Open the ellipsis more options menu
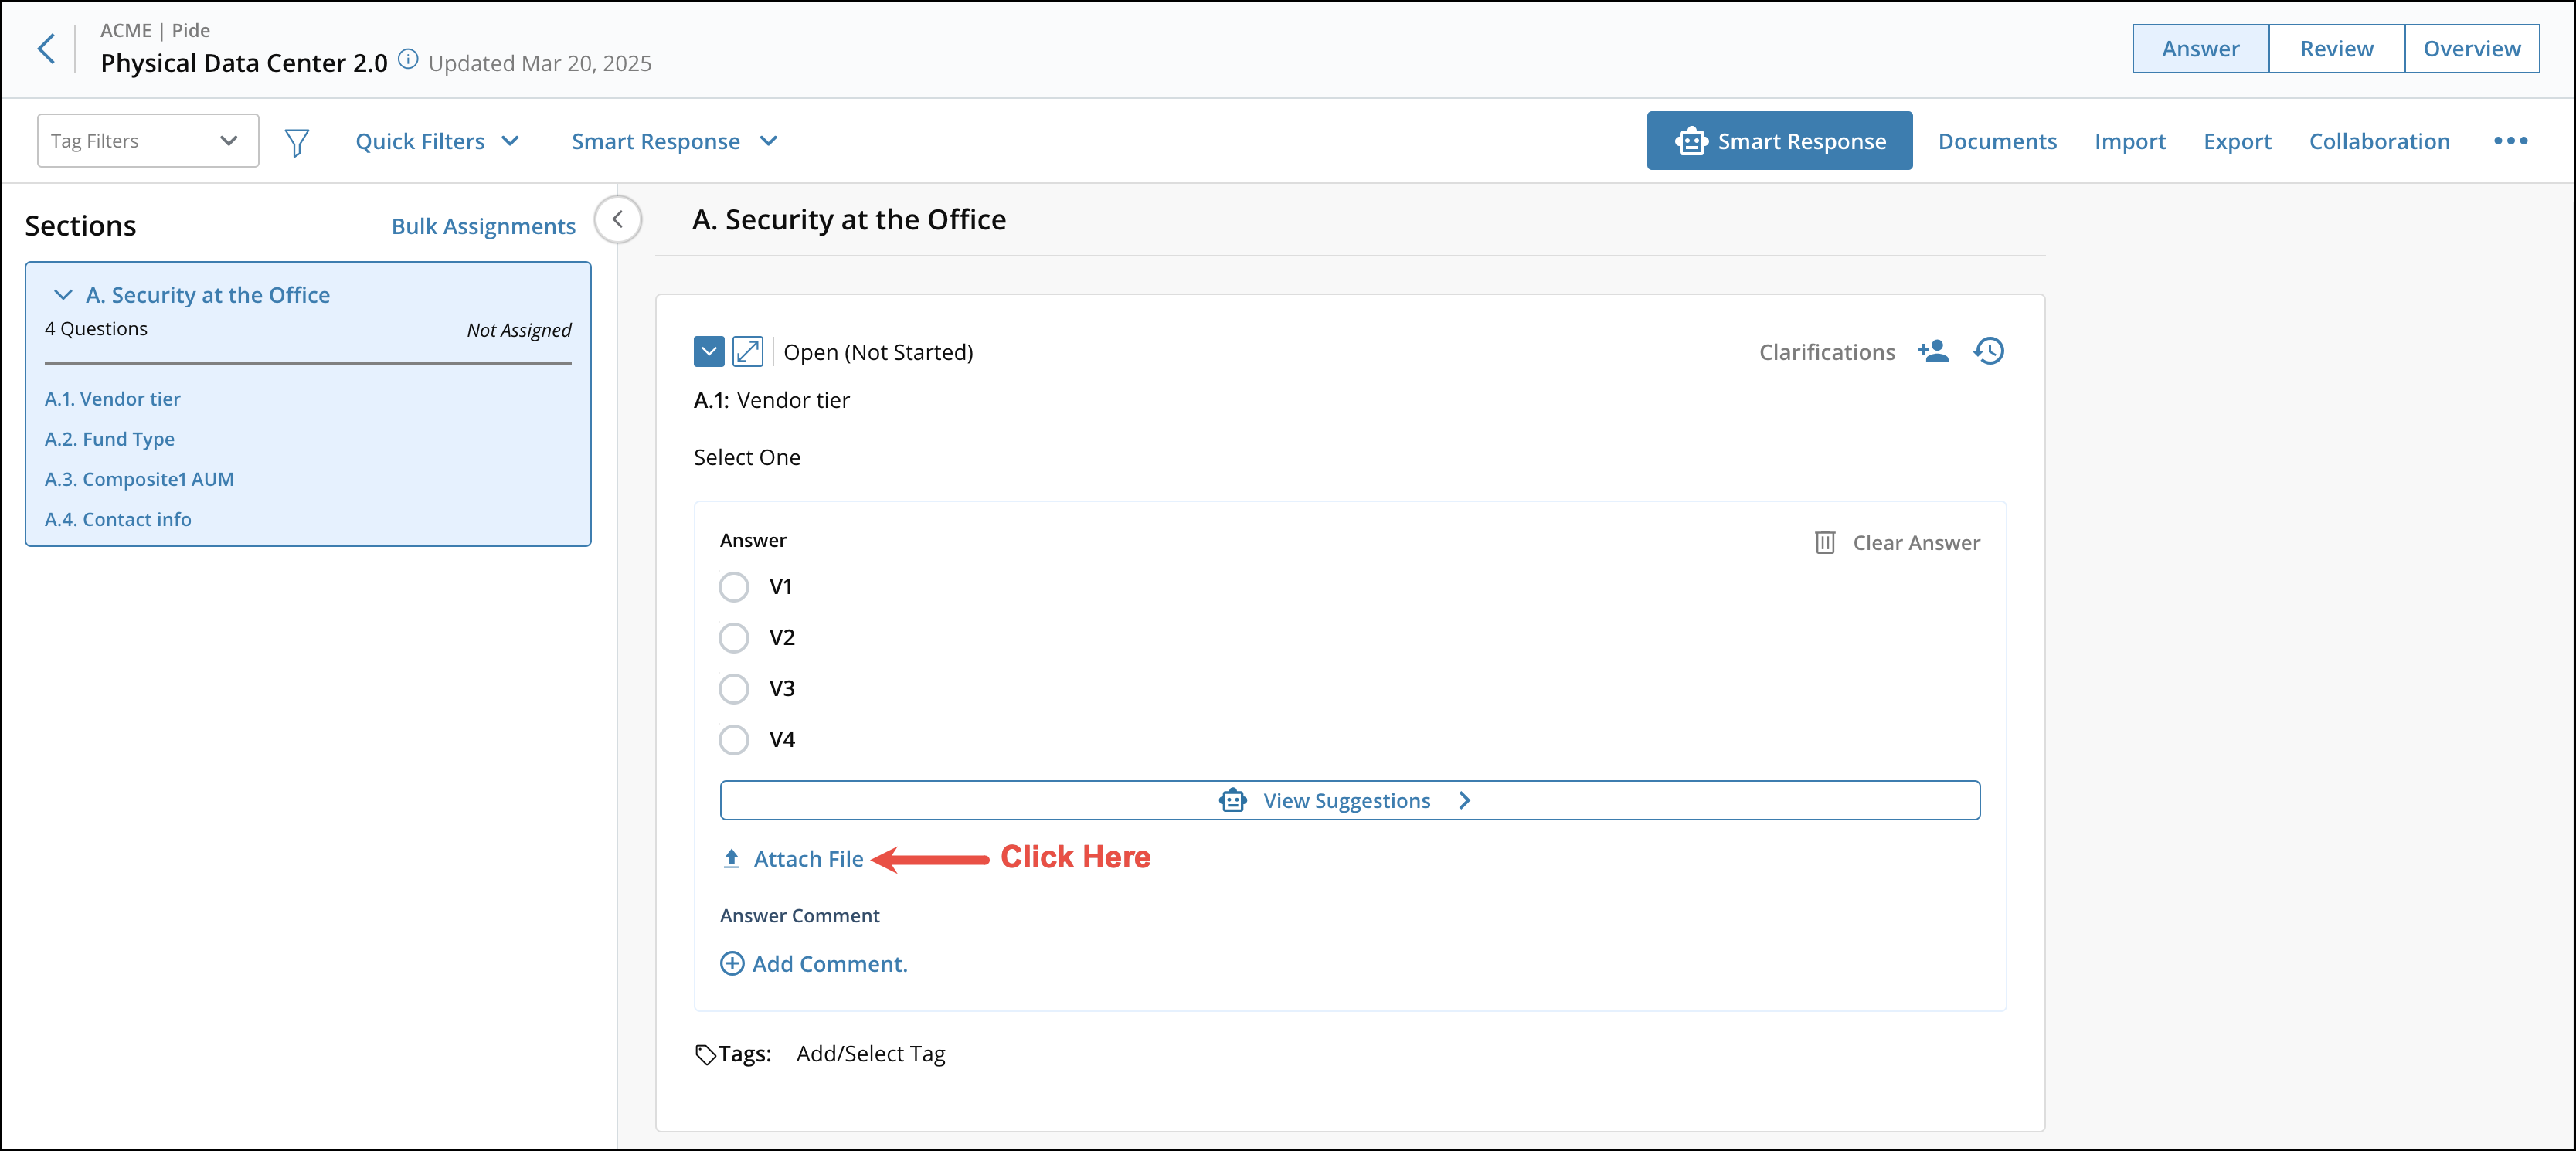The height and width of the screenshot is (1151, 2576). pos(2511,141)
